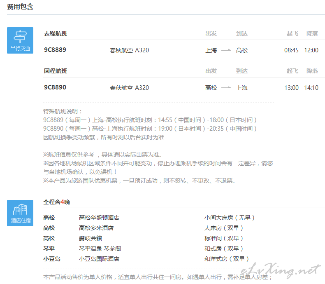Click the 降落 header in 回程航班 row

coord(312,71)
